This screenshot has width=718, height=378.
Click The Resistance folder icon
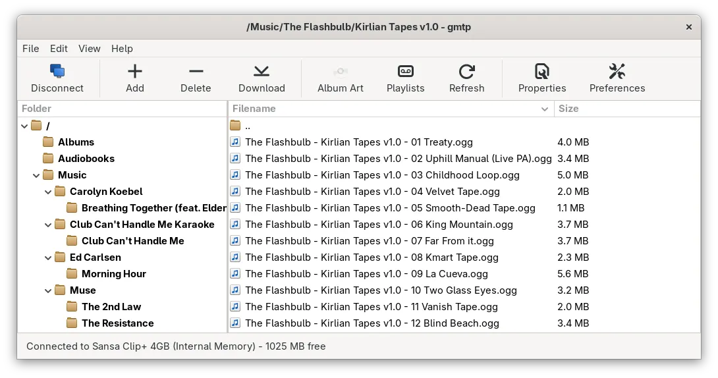72,323
